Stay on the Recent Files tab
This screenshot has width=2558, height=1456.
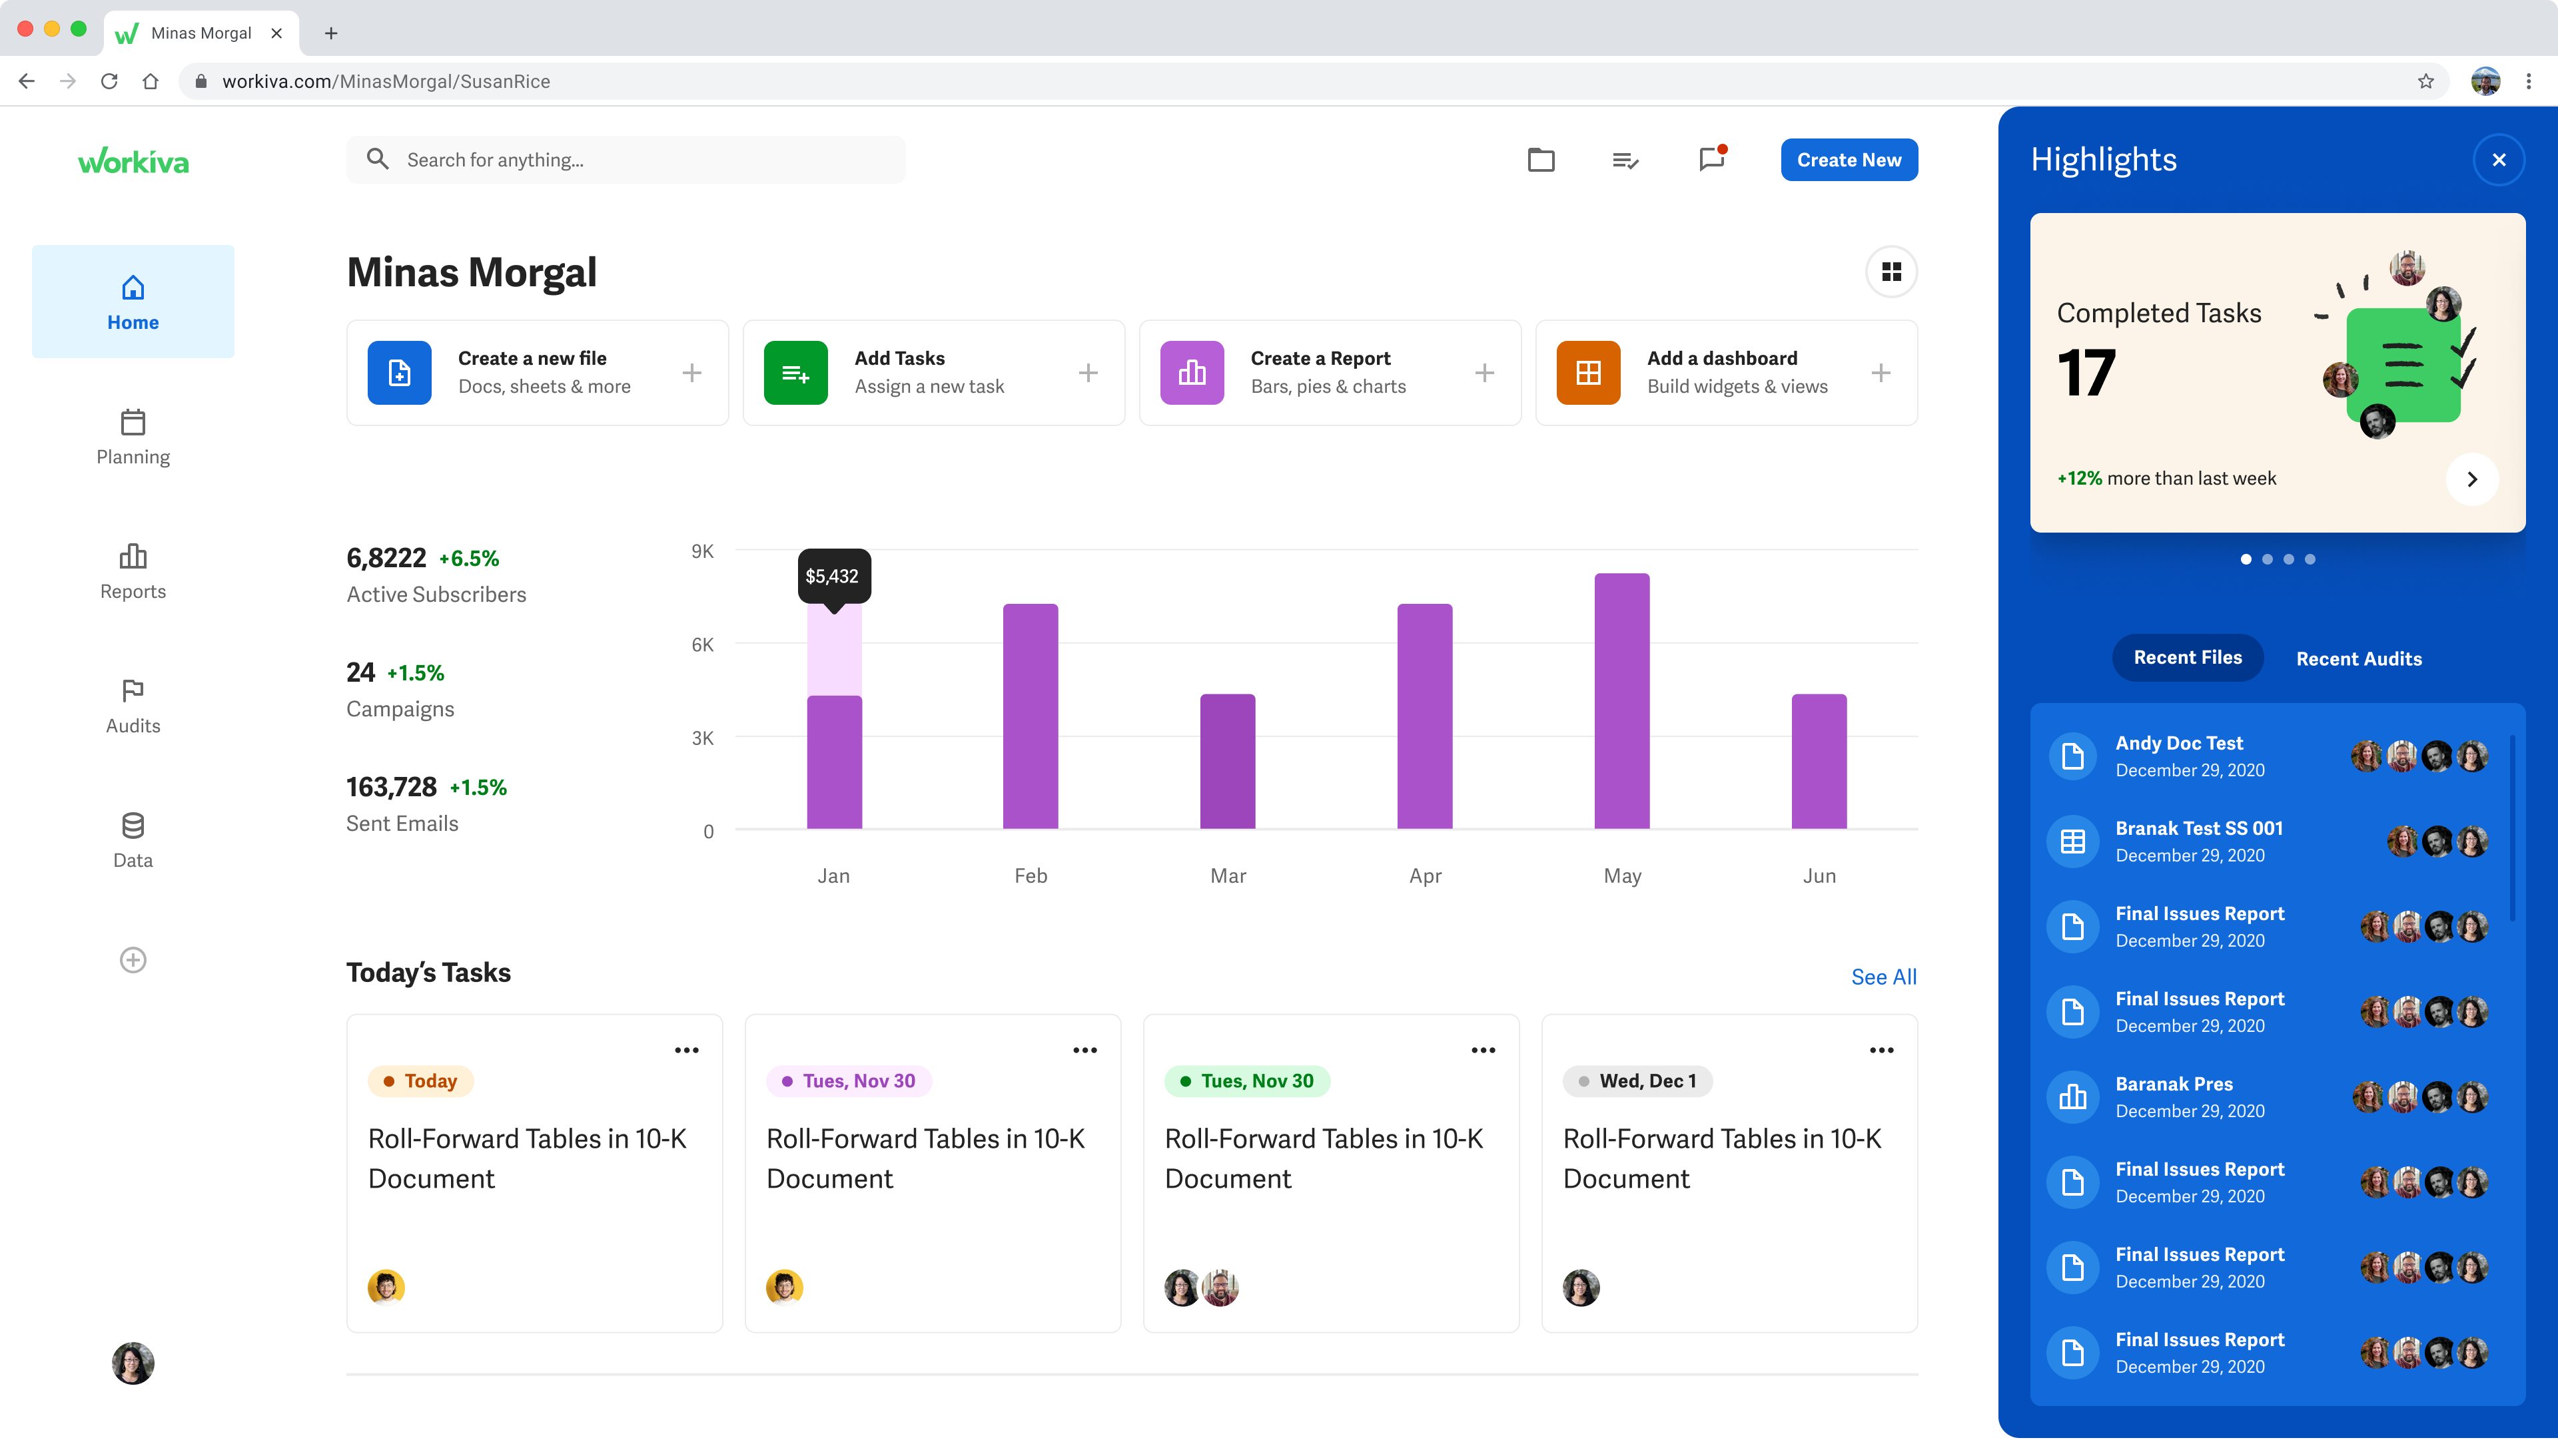(2188, 657)
